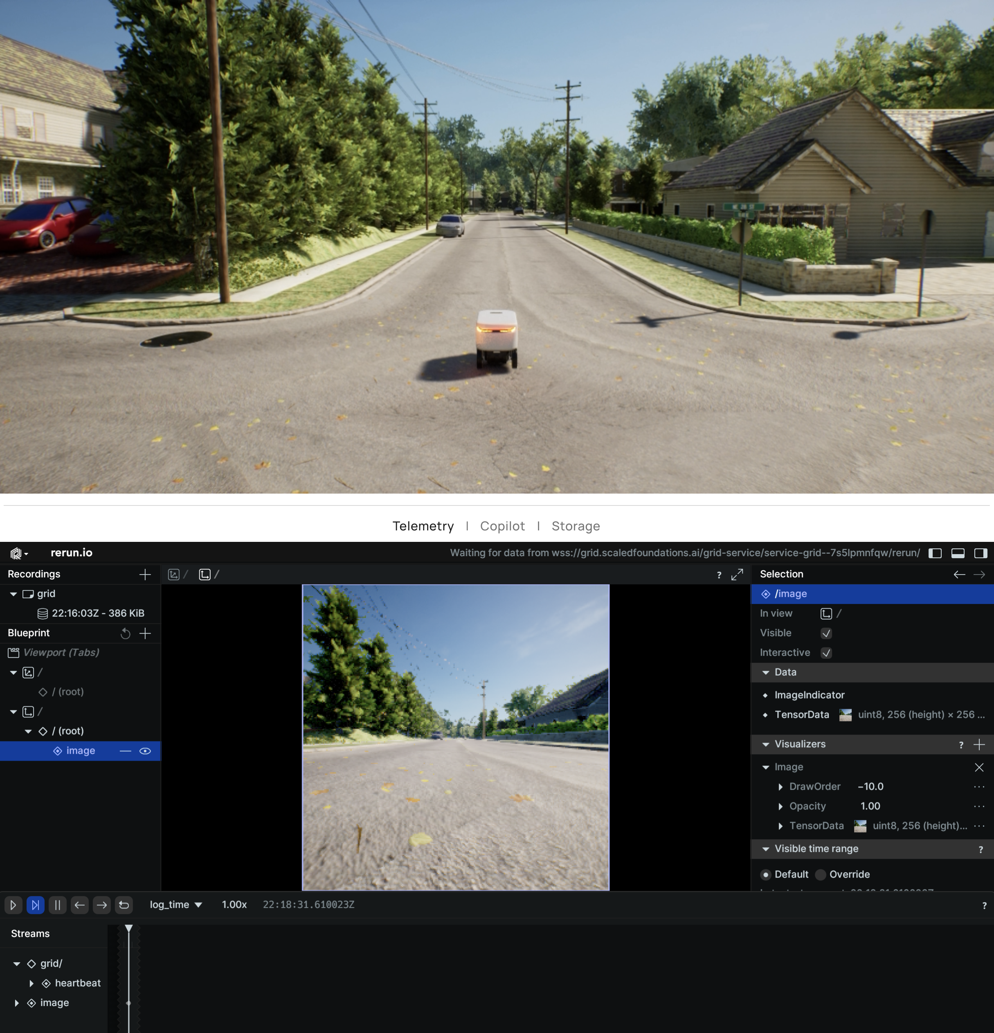Click the play button in the timeline controls
This screenshot has width=994, height=1033.
[13, 905]
